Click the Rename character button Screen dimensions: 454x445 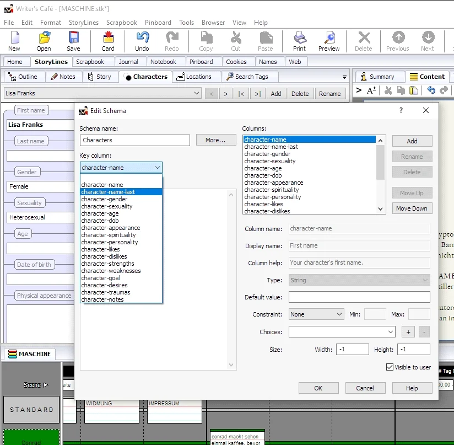tap(330, 94)
